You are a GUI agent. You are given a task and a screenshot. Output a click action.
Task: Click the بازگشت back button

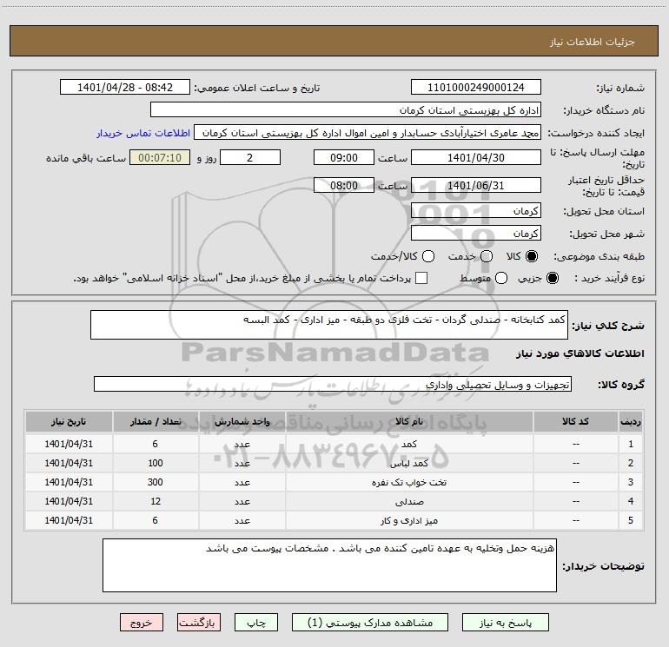tap(199, 623)
